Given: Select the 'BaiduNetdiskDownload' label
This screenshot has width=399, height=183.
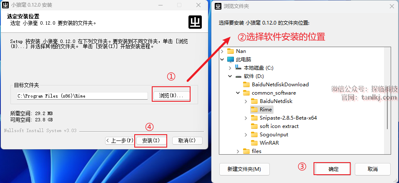Looking at the screenshot, I should point(280,85).
